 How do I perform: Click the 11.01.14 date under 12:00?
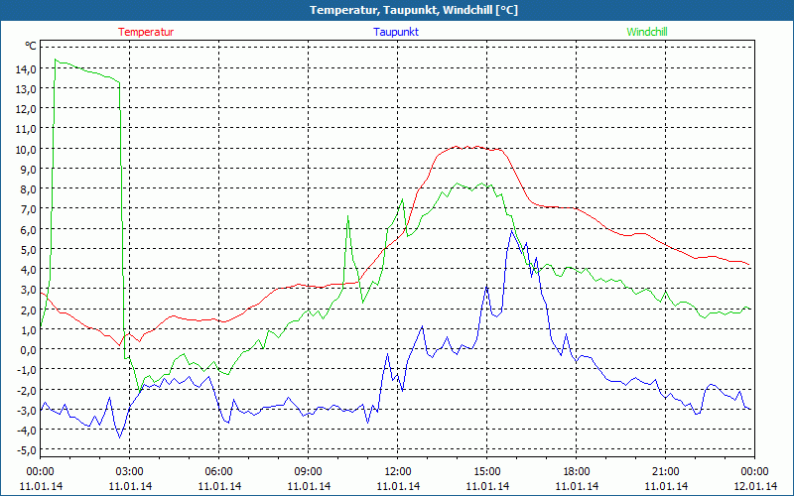click(x=398, y=486)
